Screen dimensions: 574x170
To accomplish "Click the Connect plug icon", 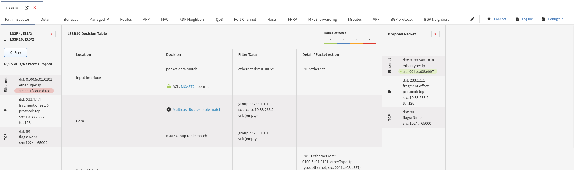I will click(x=489, y=19).
